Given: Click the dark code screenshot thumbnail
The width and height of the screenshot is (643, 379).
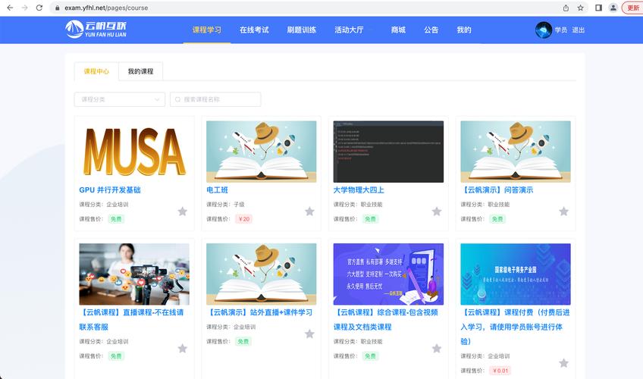Looking at the screenshot, I should (x=388, y=152).
